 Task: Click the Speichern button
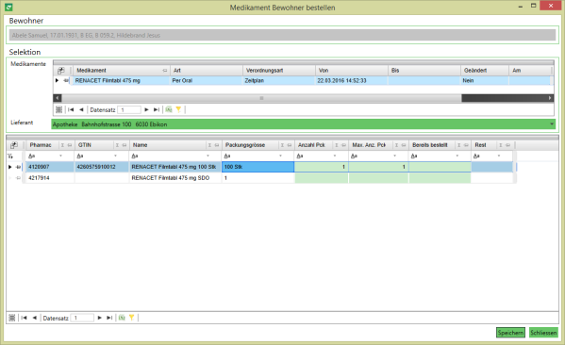[510, 333]
